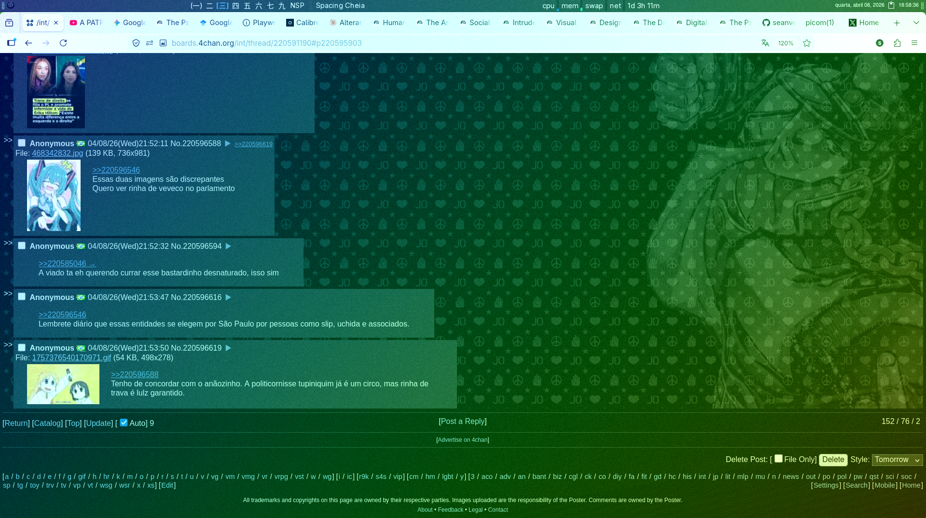Open post menu arrow for No.220596588

tap(227, 144)
